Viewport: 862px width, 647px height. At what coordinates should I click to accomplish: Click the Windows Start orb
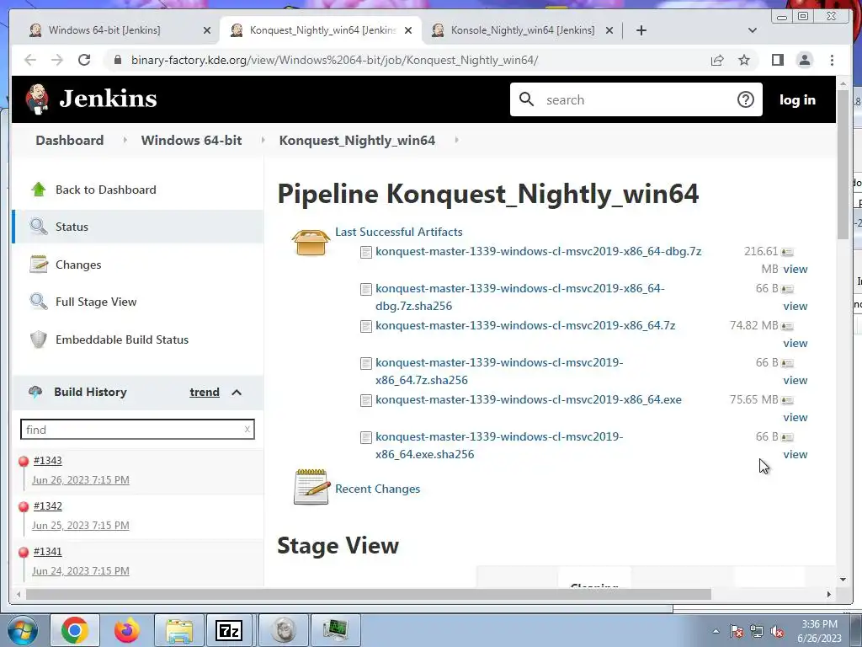(x=23, y=630)
